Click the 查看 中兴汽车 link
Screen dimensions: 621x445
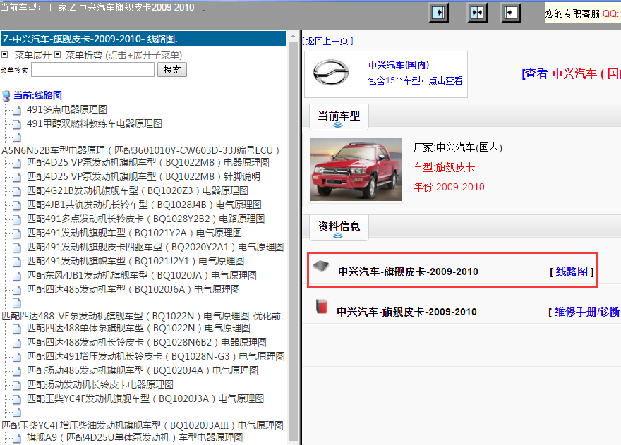(x=572, y=73)
